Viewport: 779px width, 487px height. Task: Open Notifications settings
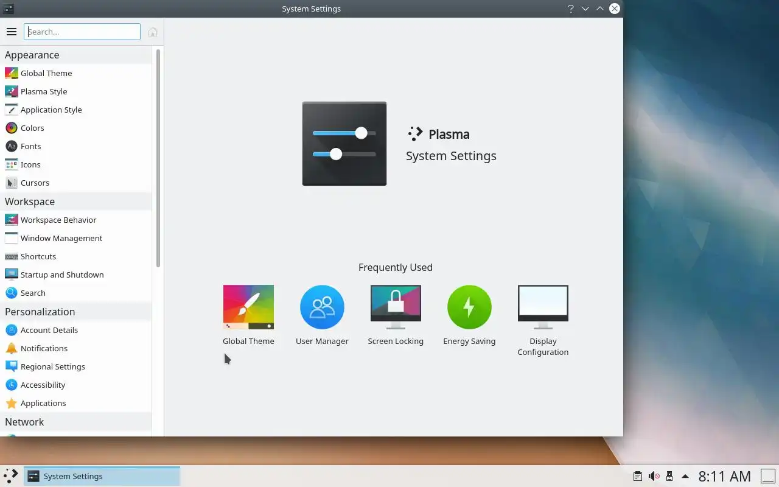76,348
